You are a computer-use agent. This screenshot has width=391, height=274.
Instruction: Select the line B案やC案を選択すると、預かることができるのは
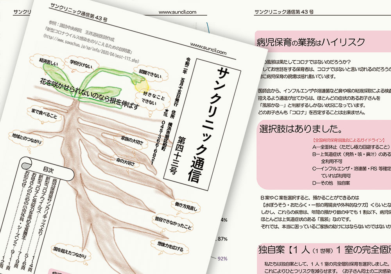coord(310,198)
